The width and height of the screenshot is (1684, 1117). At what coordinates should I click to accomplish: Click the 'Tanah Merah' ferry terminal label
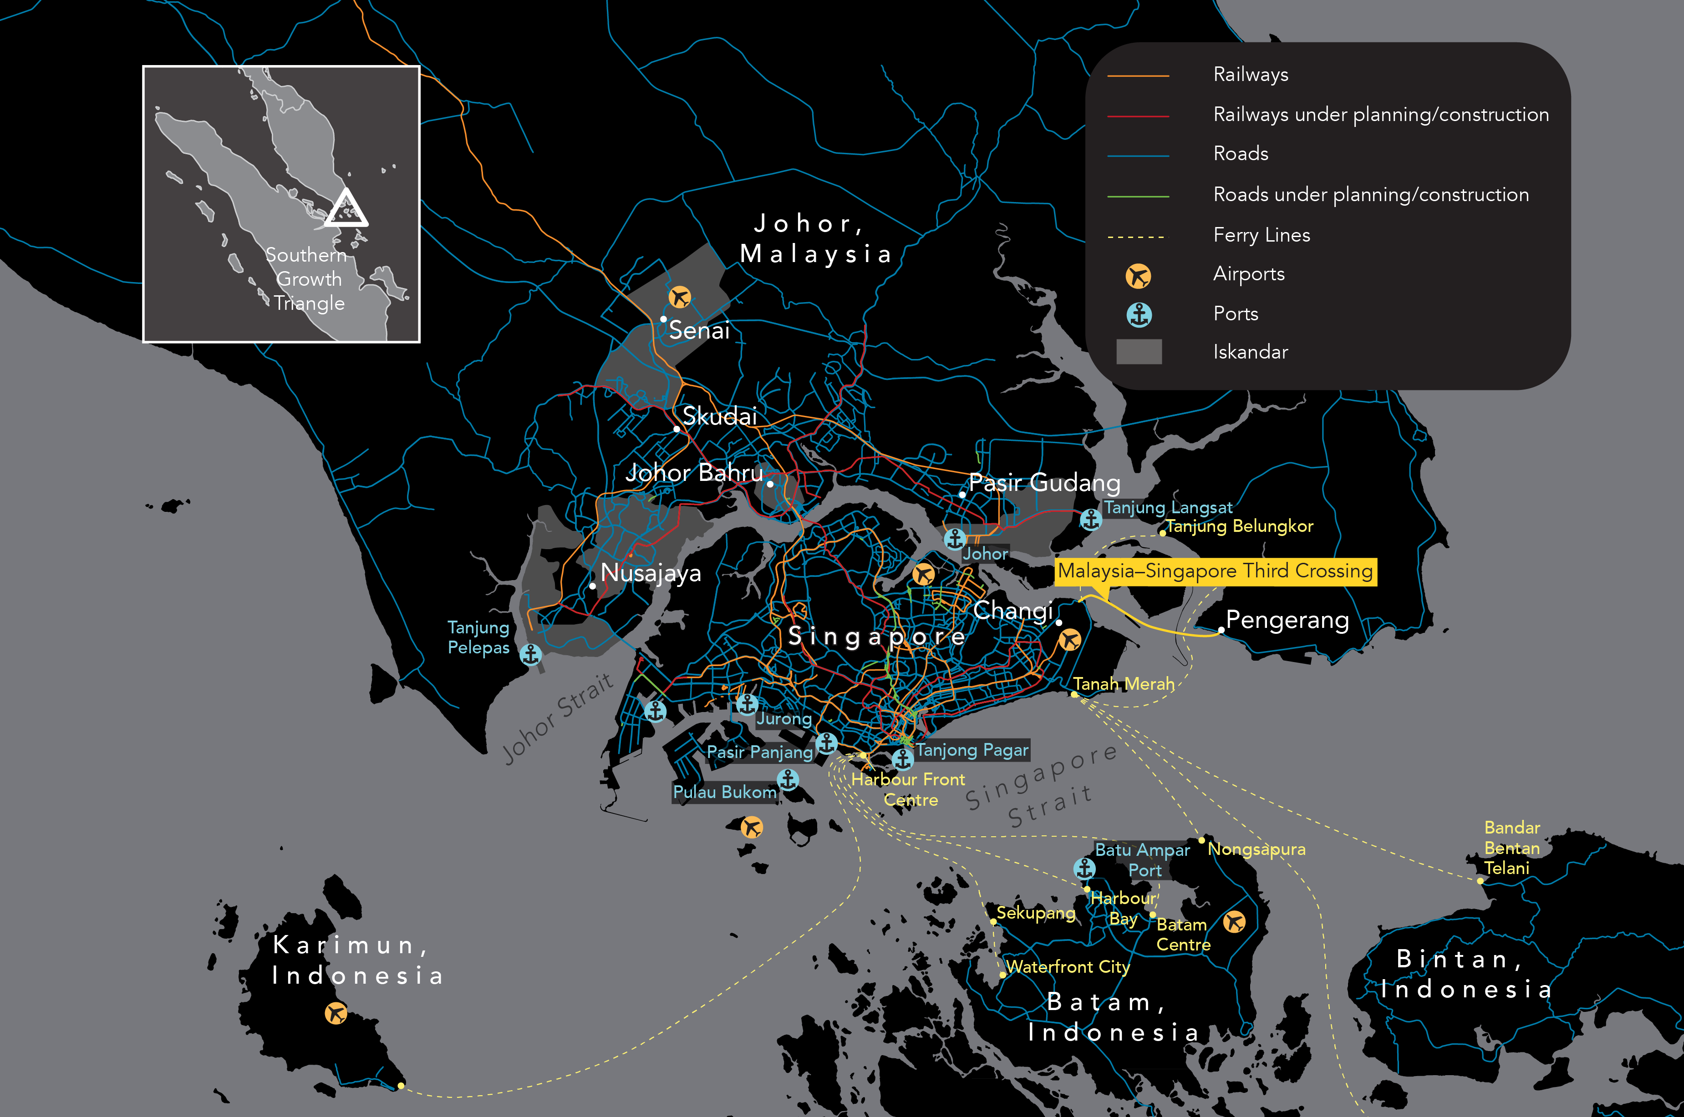click(x=1124, y=684)
